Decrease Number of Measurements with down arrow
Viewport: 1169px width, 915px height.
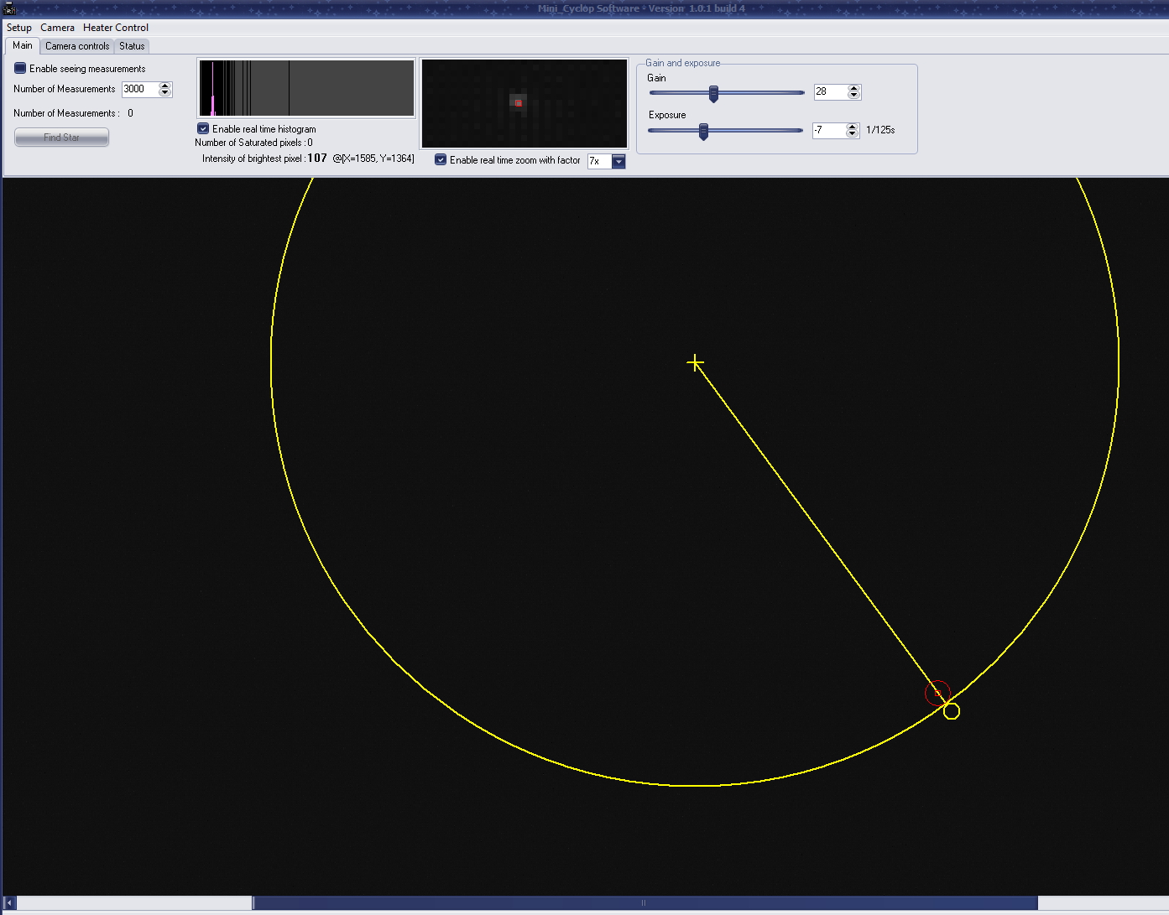165,92
